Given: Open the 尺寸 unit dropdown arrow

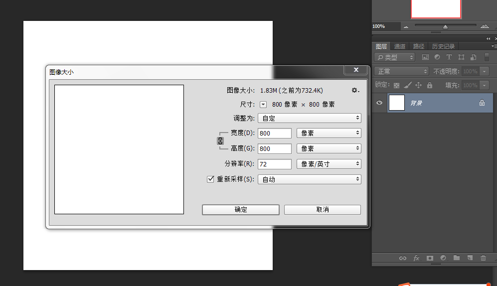Looking at the screenshot, I should [x=263, y=105].
